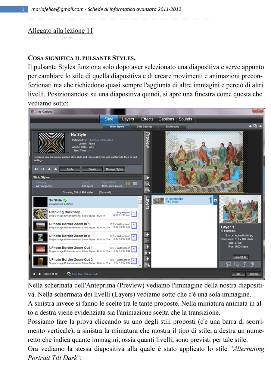
Task: Click the Layer 1 thumbnail with checkered background
Action: pyautogui.click(x=240, y=209)
